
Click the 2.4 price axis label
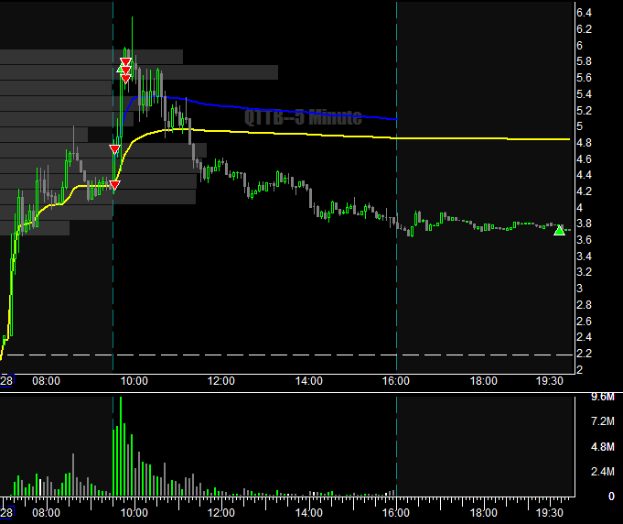[x=584, y=337]
